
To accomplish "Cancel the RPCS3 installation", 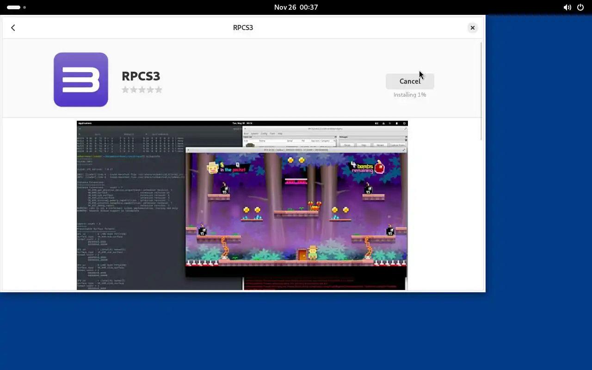I will (410, 81).
